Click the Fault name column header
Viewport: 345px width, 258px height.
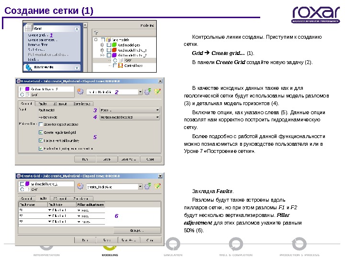pyautogui.click(x=33, y=204)
